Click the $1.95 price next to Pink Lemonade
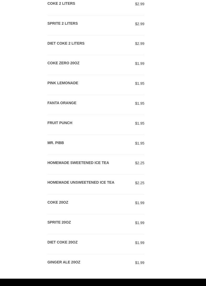This screenshot has height=286, width=206. 140,83
